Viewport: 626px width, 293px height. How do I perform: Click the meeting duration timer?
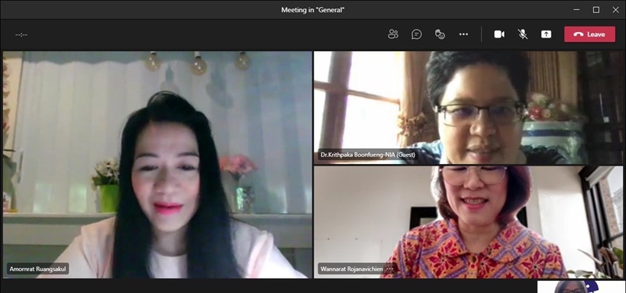tap(21, 35)
